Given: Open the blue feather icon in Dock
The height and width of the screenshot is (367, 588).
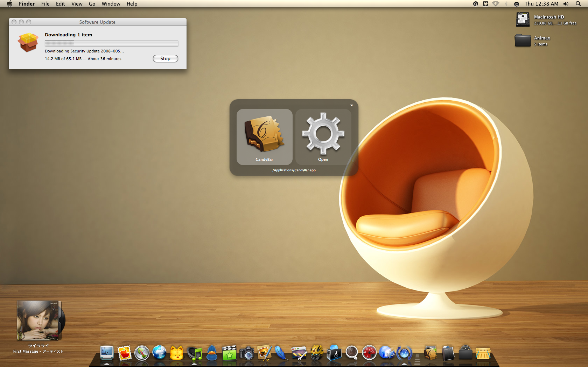Looking at the screenshot, I should pos(281,353).
